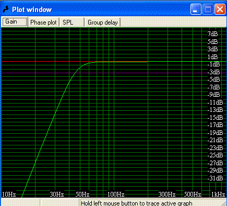Close the Plot window
Screen dimensions: 227x206
[x=220, y=9]
